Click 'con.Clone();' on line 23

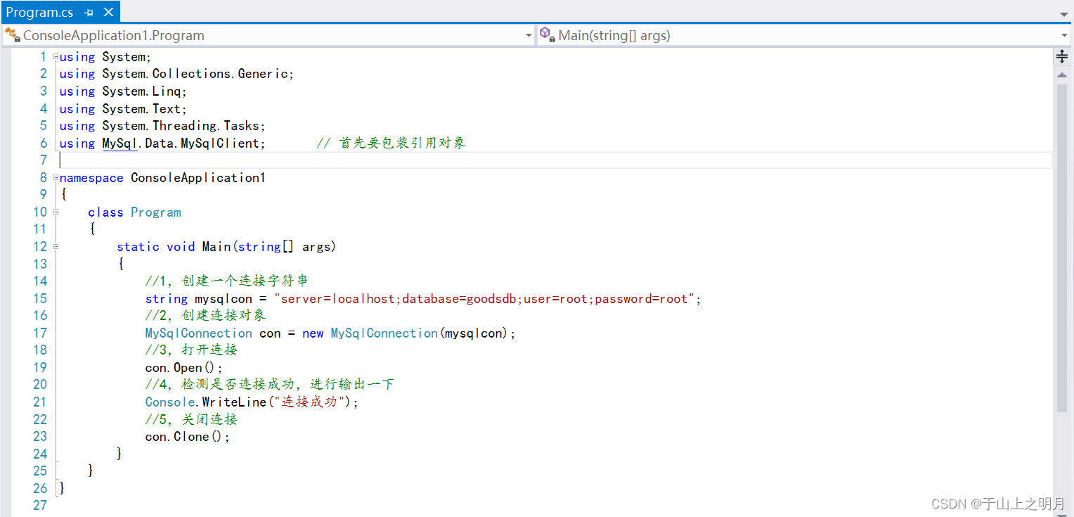click(x=188, y=437)
